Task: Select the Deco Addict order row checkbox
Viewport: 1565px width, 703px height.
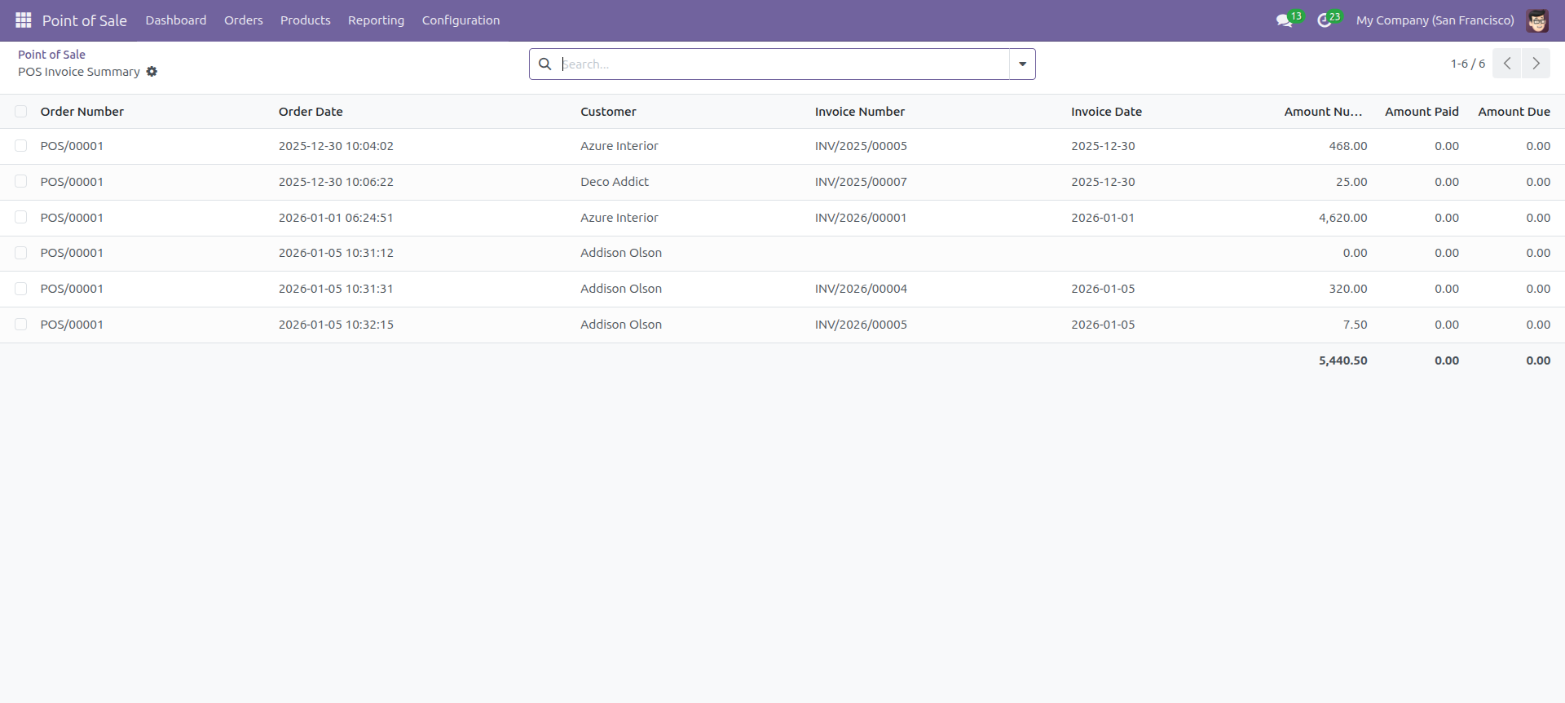Action: pos(21,182)
